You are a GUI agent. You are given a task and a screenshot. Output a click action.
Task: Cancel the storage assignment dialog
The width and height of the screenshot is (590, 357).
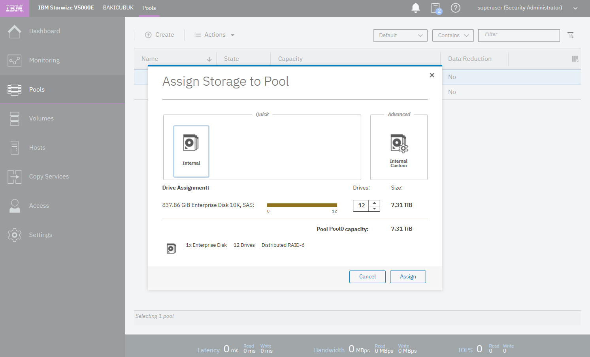click(368, 277)
